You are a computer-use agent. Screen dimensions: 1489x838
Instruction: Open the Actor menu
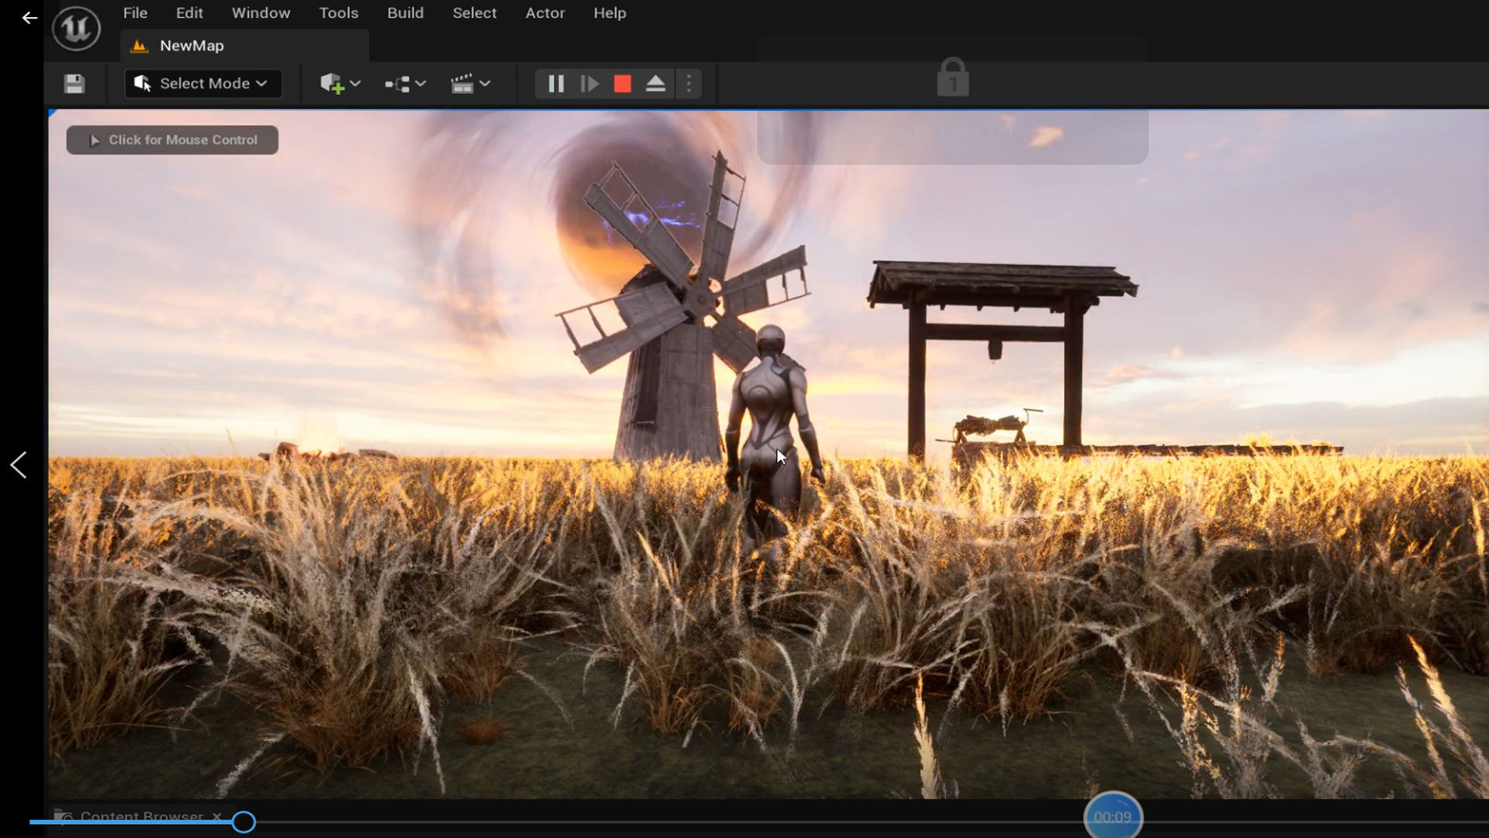pos(544,13)
